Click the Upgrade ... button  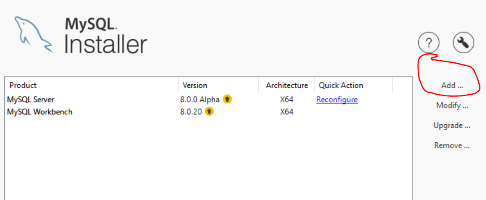point(452,126)
